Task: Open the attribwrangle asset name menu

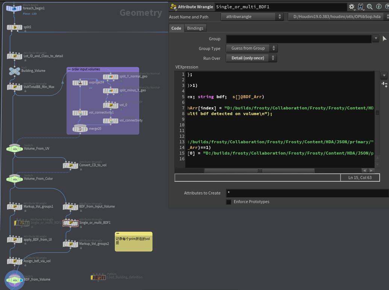Action: pos(252,17)
